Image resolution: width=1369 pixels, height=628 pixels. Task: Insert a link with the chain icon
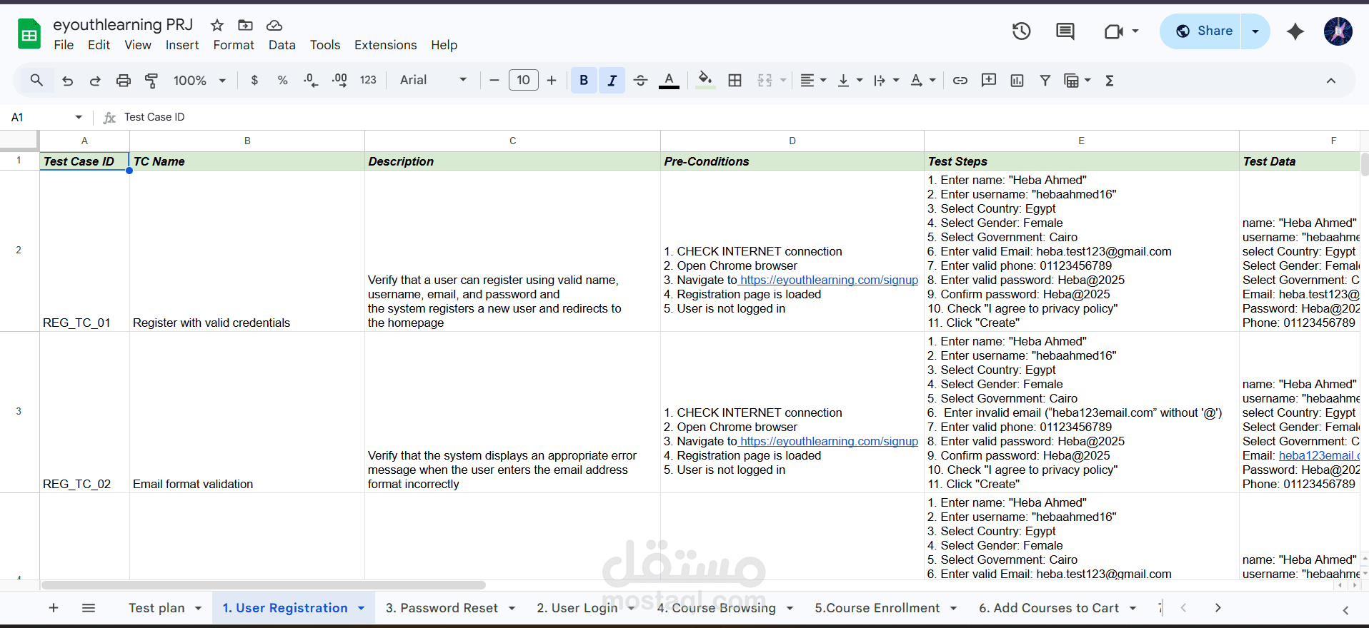[x=960, y=81]
